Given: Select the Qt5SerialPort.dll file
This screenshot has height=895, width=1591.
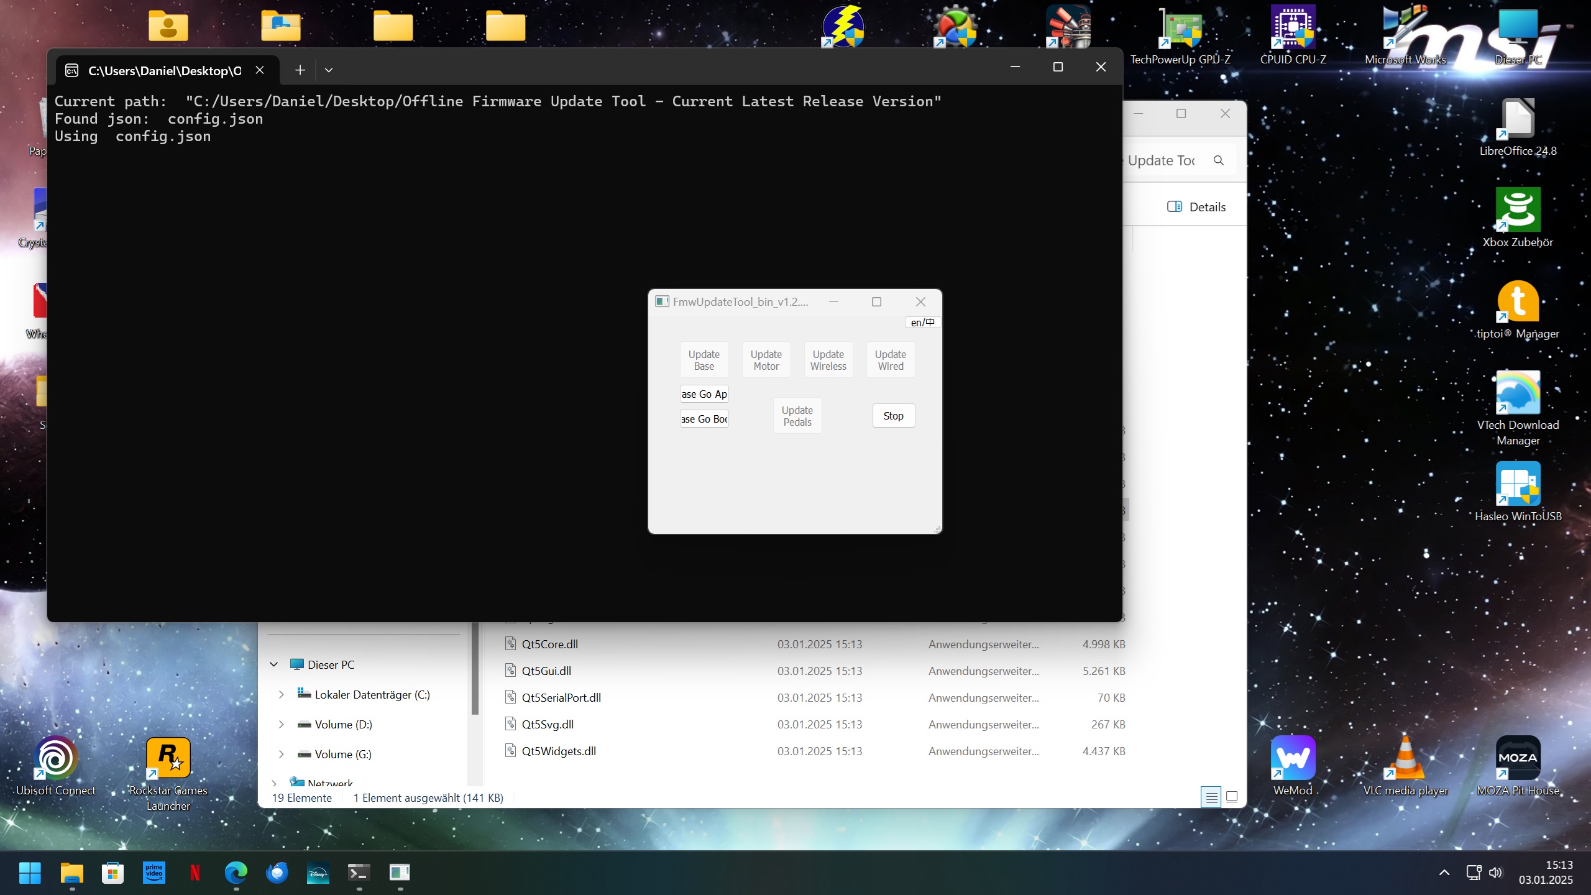Looking at the screenshot, I should pyautogui.click(x=561, y=698).
